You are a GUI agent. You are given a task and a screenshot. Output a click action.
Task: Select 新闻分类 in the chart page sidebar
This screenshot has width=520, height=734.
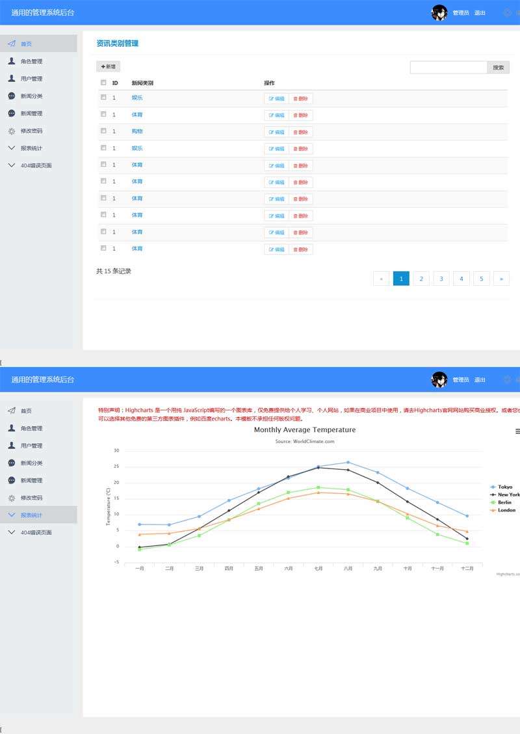coord(31,463)
